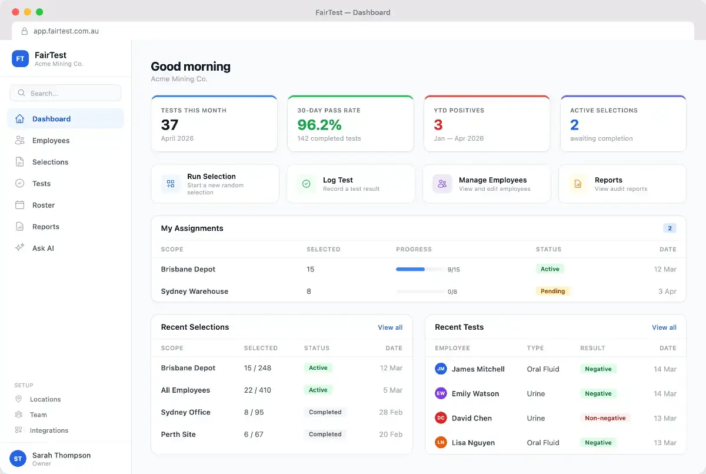The width and height of the screenshot is (706, 474).
Task: Click the lock icon in address bar
Action: pyautogui.click(x=24, y=31)
